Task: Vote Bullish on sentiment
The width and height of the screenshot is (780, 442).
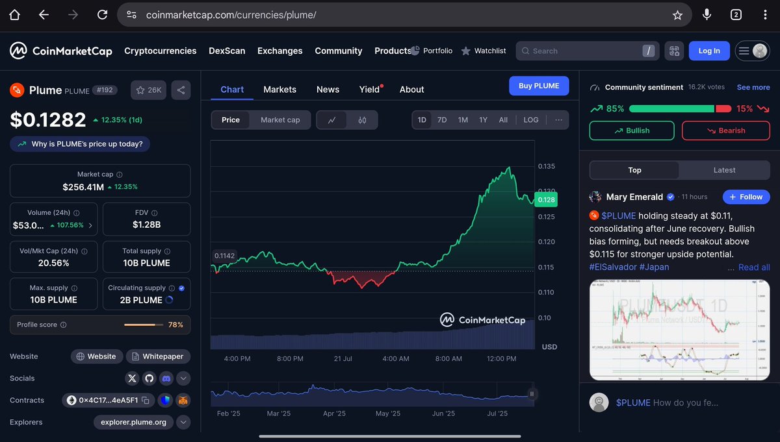Action: click(x=631, y=130)
